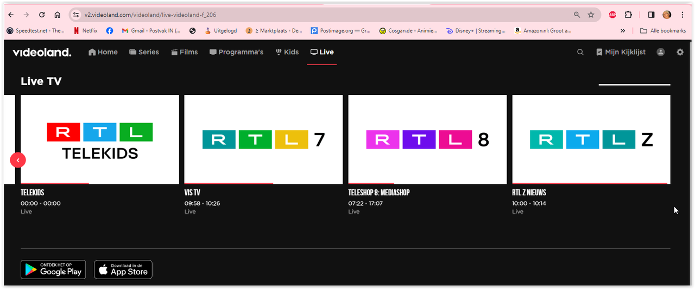695x289 pixels.
Task: Open the RTL 7 channel thumbnail
Action: (x=263, y=139)
